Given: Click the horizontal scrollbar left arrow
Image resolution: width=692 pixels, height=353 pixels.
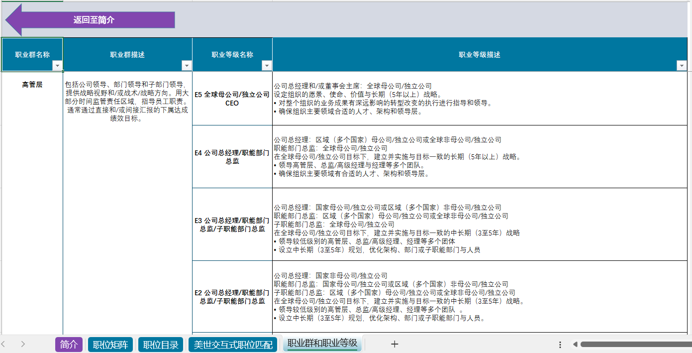Looking at the screenshot, I should coord(575,345).
